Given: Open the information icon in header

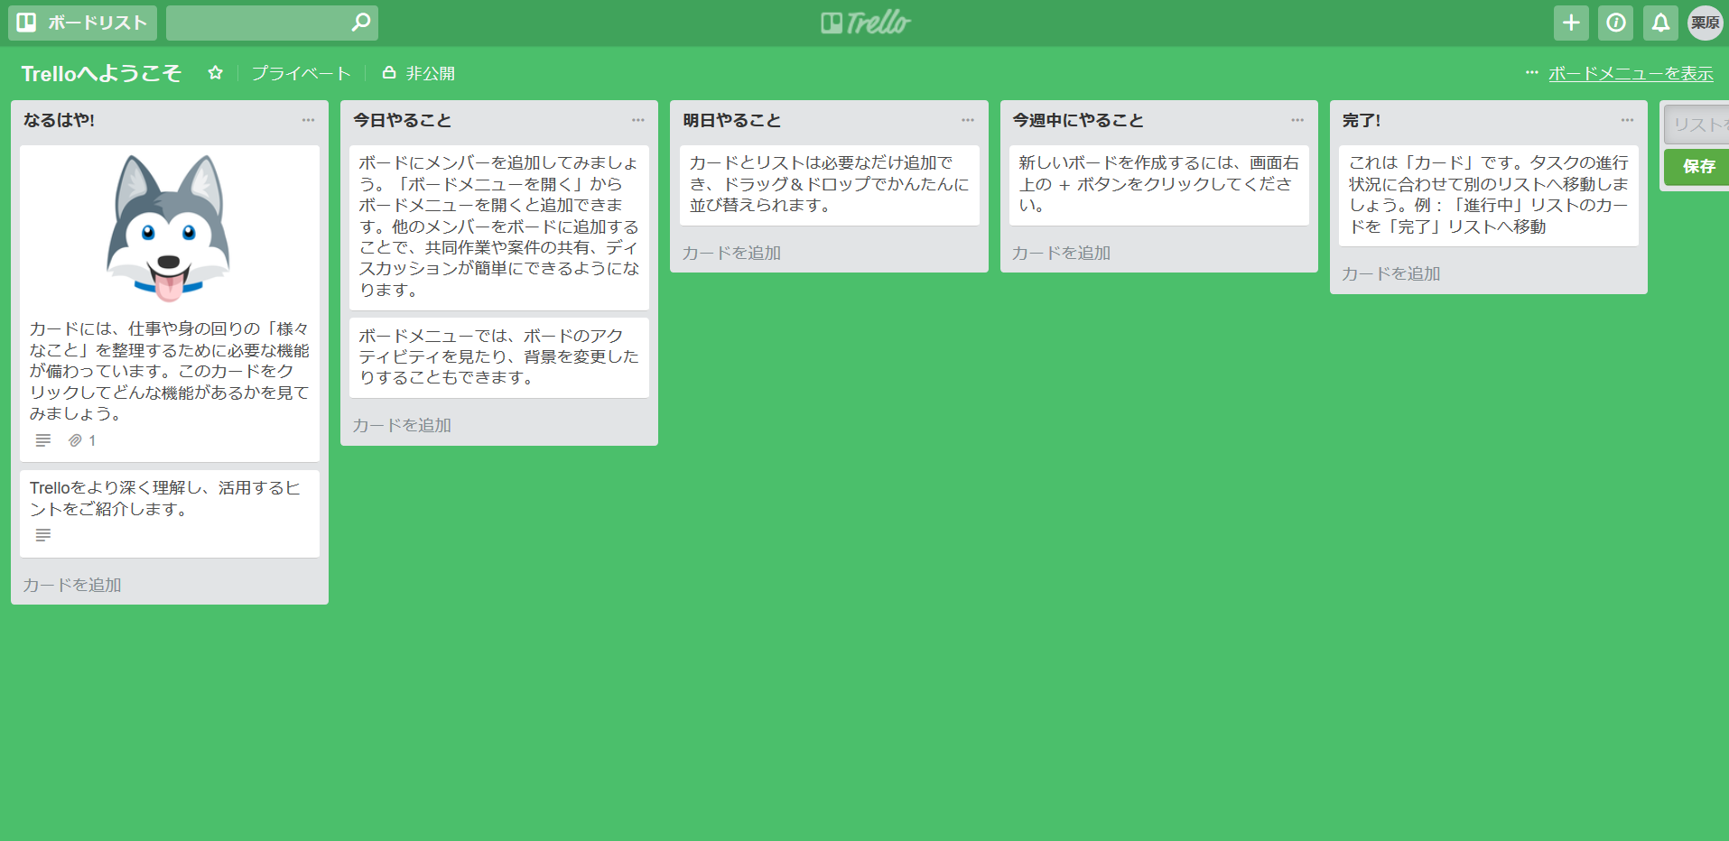Looking at the screenshot, I should (1615, 23).
